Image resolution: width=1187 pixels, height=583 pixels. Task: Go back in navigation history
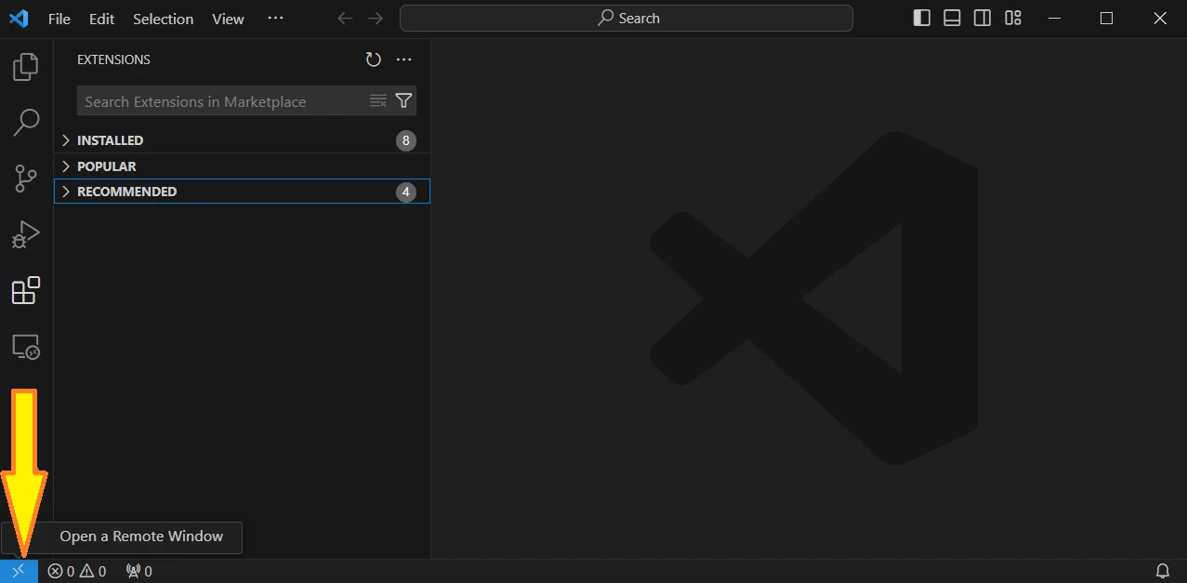pyautogui.click(x=345, y=19)
